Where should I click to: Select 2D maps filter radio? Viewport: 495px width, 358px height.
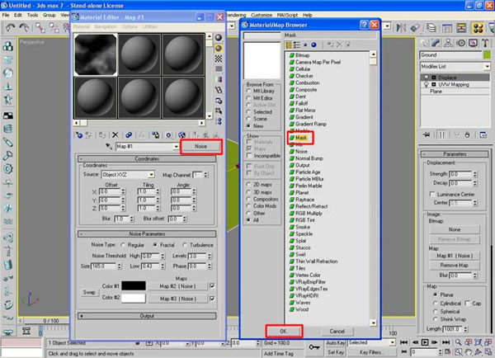click(249, 185)
